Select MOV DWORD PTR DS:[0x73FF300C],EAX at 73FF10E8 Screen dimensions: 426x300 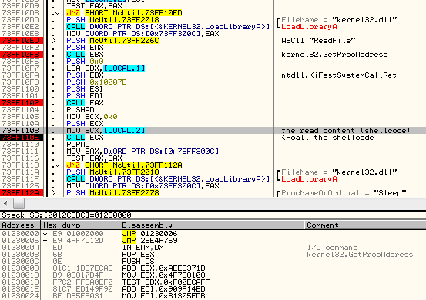(x=143, y=34)
